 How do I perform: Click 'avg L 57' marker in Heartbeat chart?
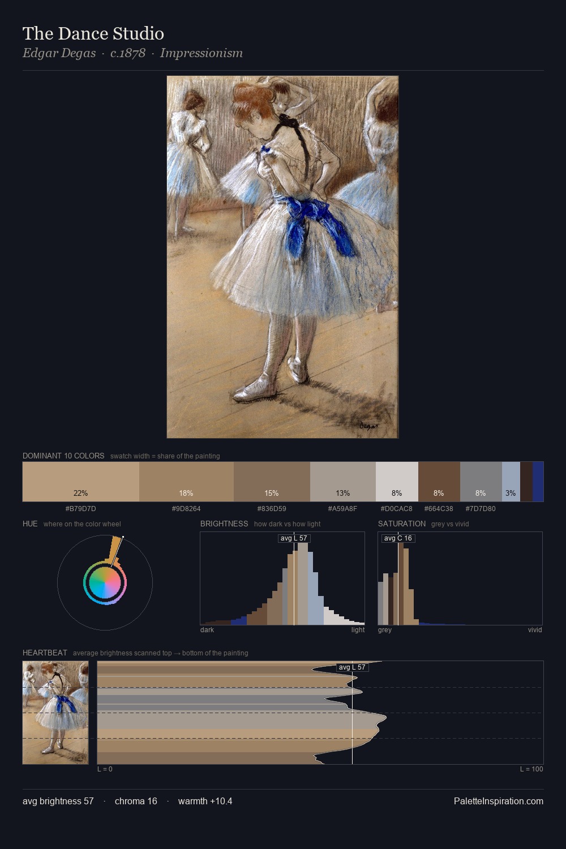pos(352,667)
